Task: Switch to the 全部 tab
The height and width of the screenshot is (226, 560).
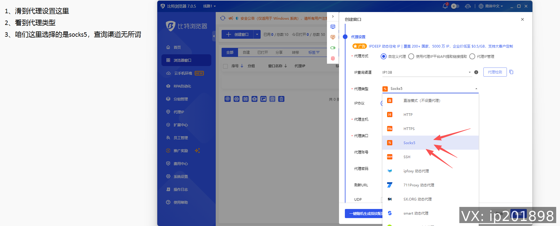Action: [230, 52]
